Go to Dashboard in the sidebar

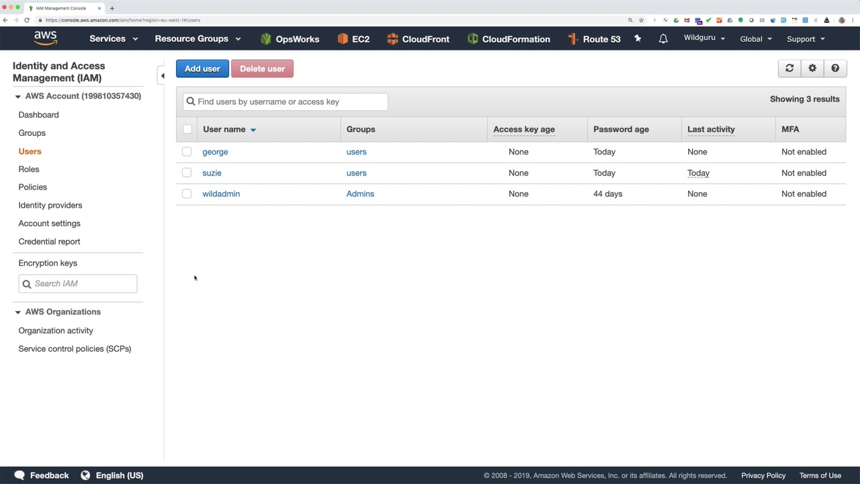click(38, 115)
